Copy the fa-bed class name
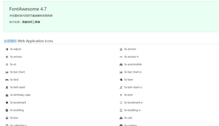This screenshot has width=219, height=126. pos(14,80)
